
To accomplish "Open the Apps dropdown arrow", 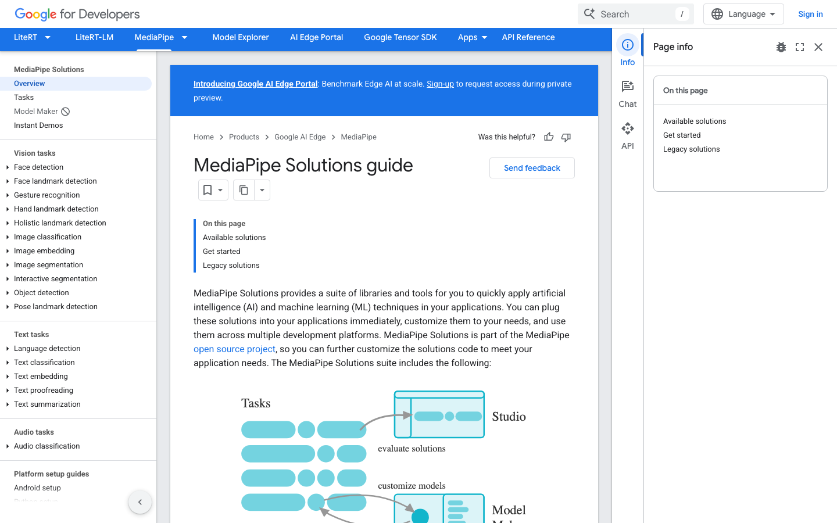I will [x=484, y=37].
